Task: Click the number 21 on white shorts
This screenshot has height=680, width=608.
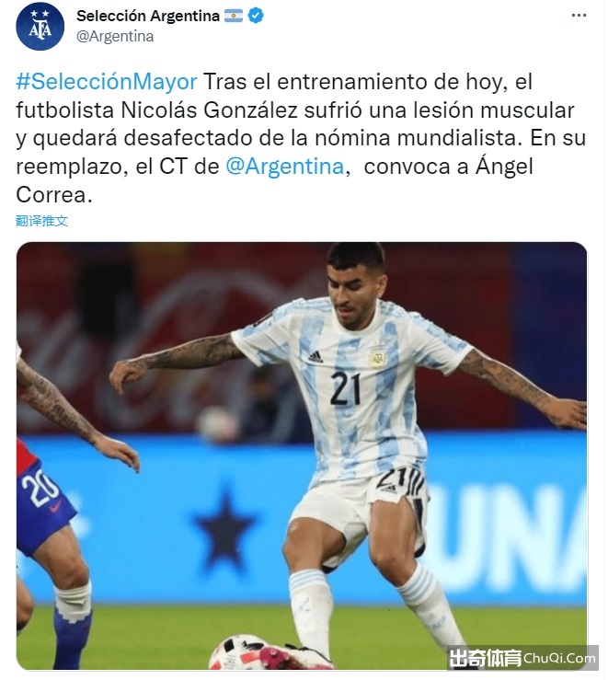Action: click(391, 477)
